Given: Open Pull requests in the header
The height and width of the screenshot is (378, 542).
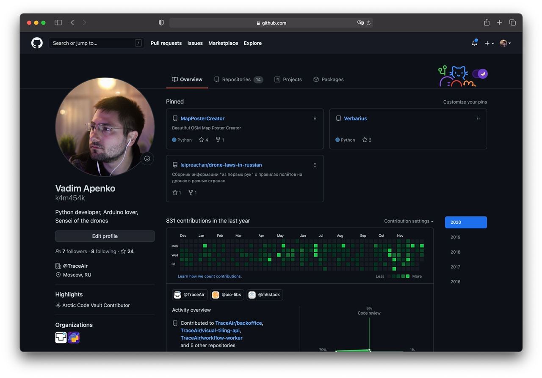Looking at the screenshot, I should coord(166,43).
